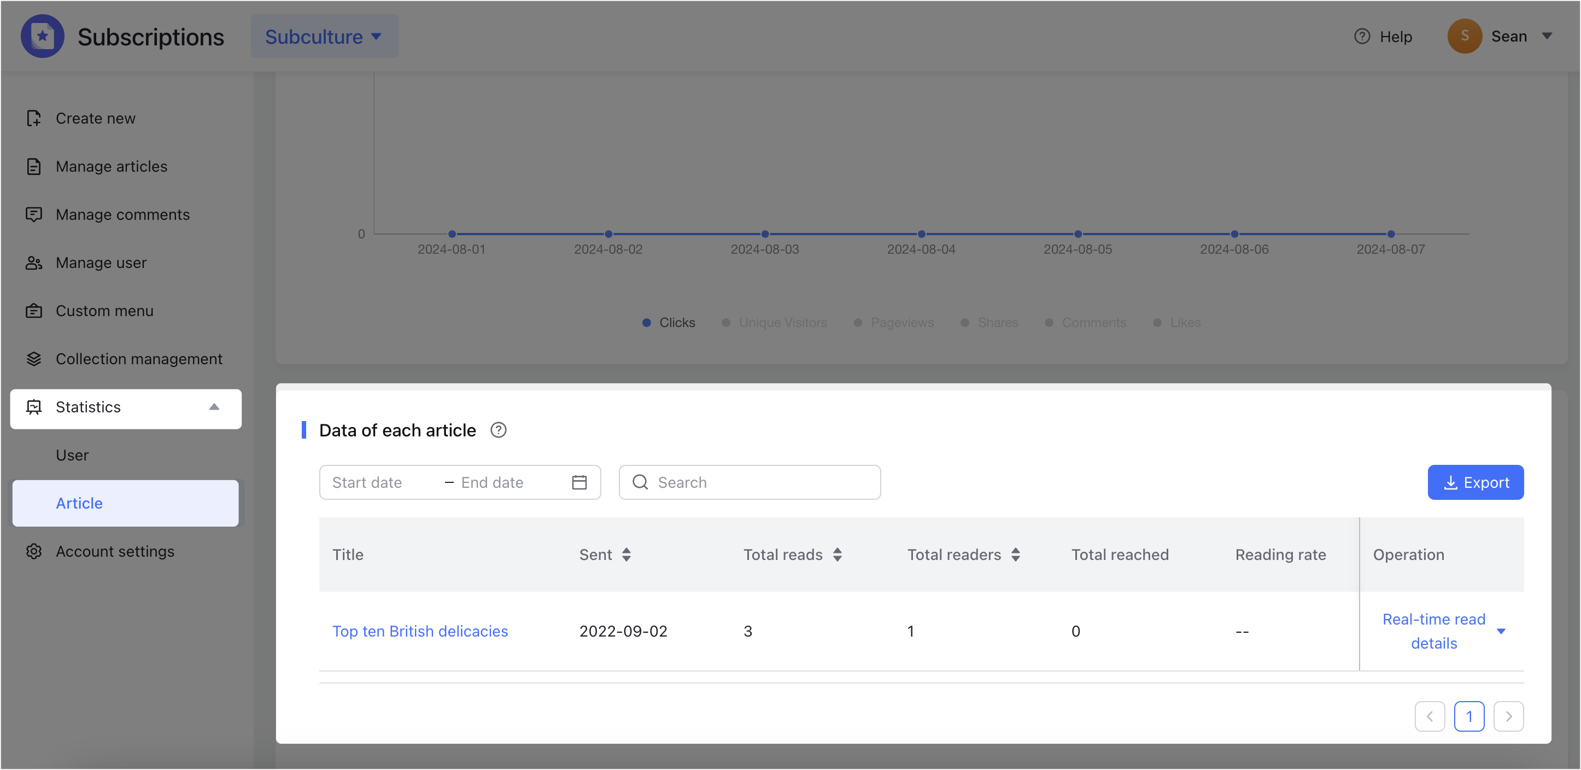
Task: Click the Subscriptions star logo icon
Action: pos(42,36)
